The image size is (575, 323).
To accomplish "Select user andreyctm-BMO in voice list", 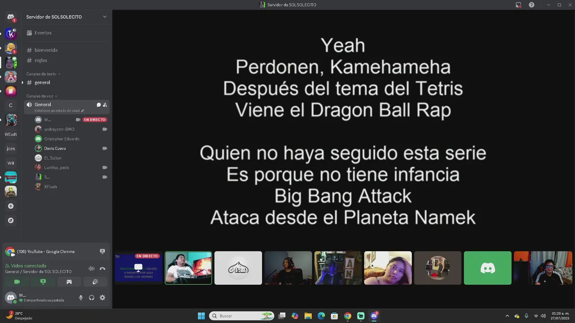I will tap(71, 129).
